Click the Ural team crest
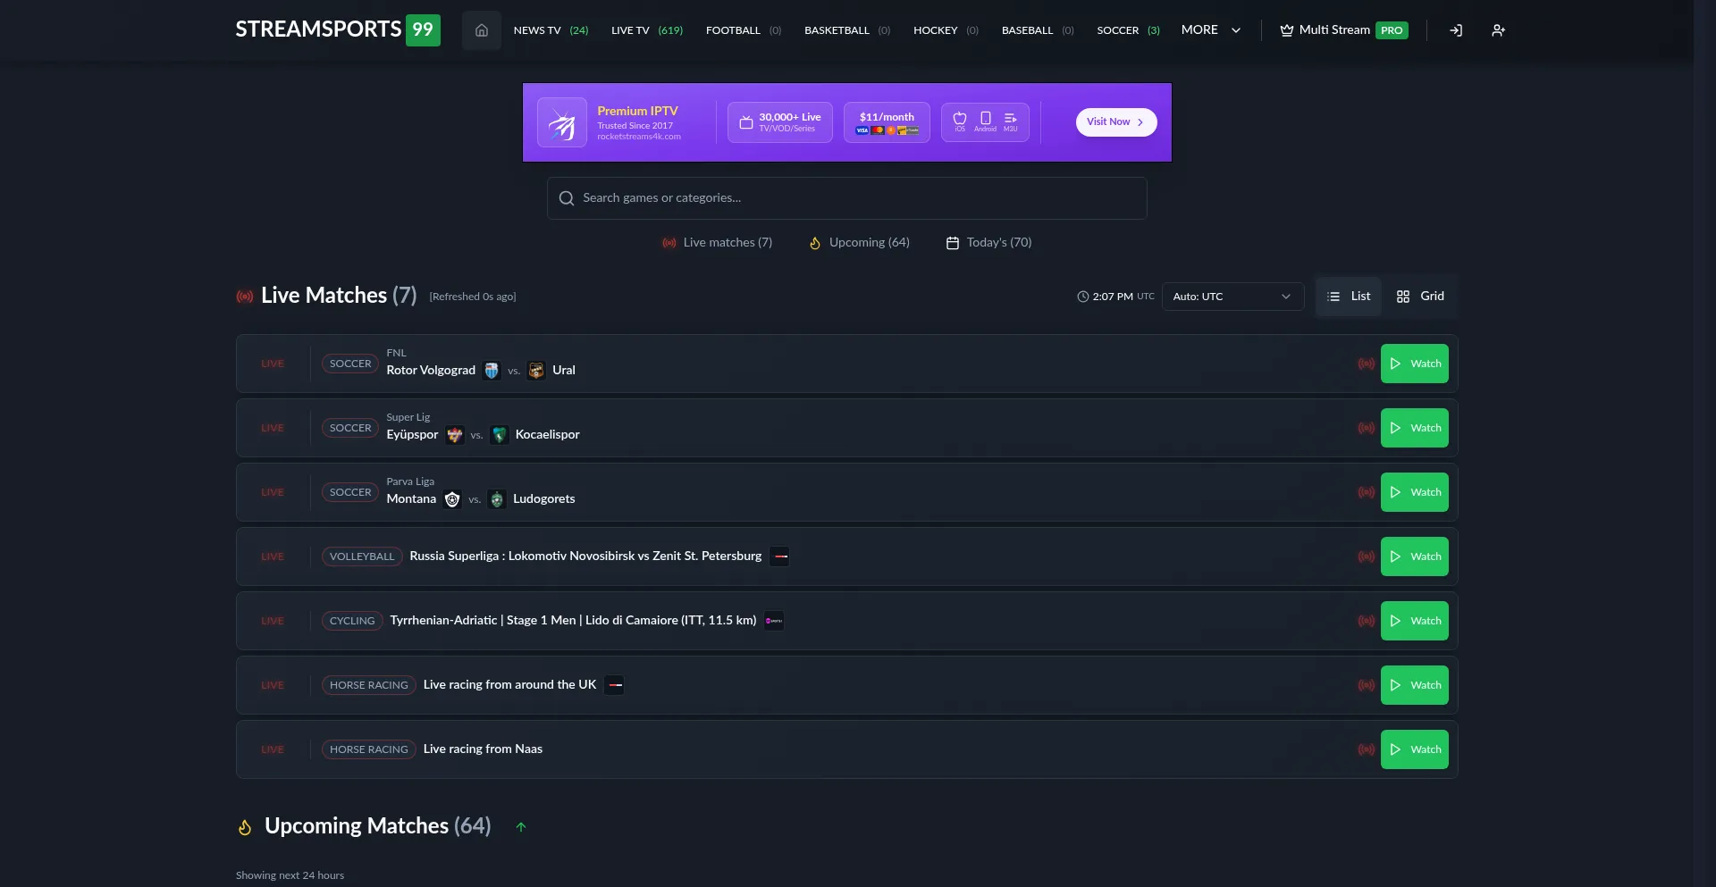 (536, 371)
